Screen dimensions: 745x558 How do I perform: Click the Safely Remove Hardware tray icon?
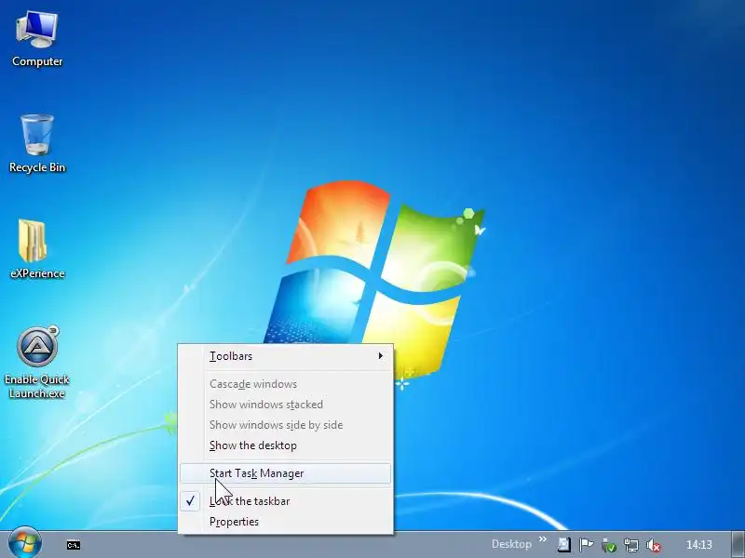click(x=608, y=545)
